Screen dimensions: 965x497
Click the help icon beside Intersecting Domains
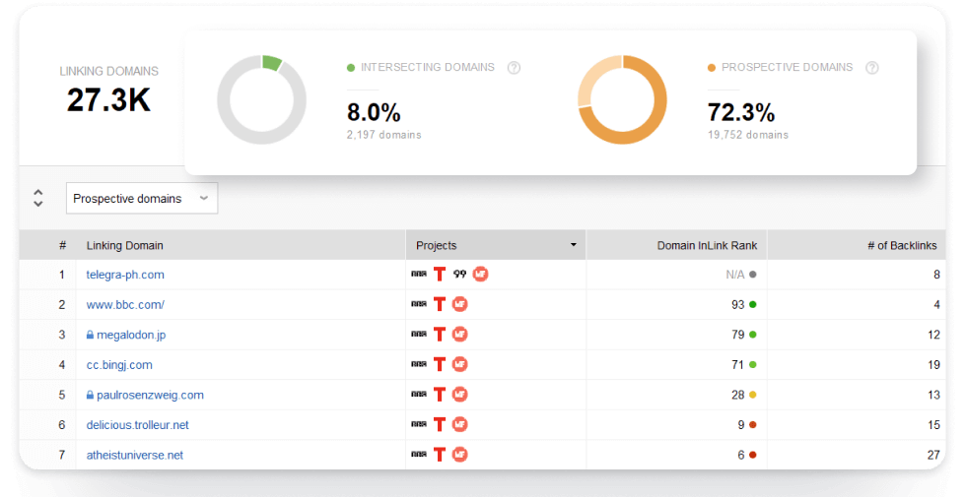click(514, 68)
